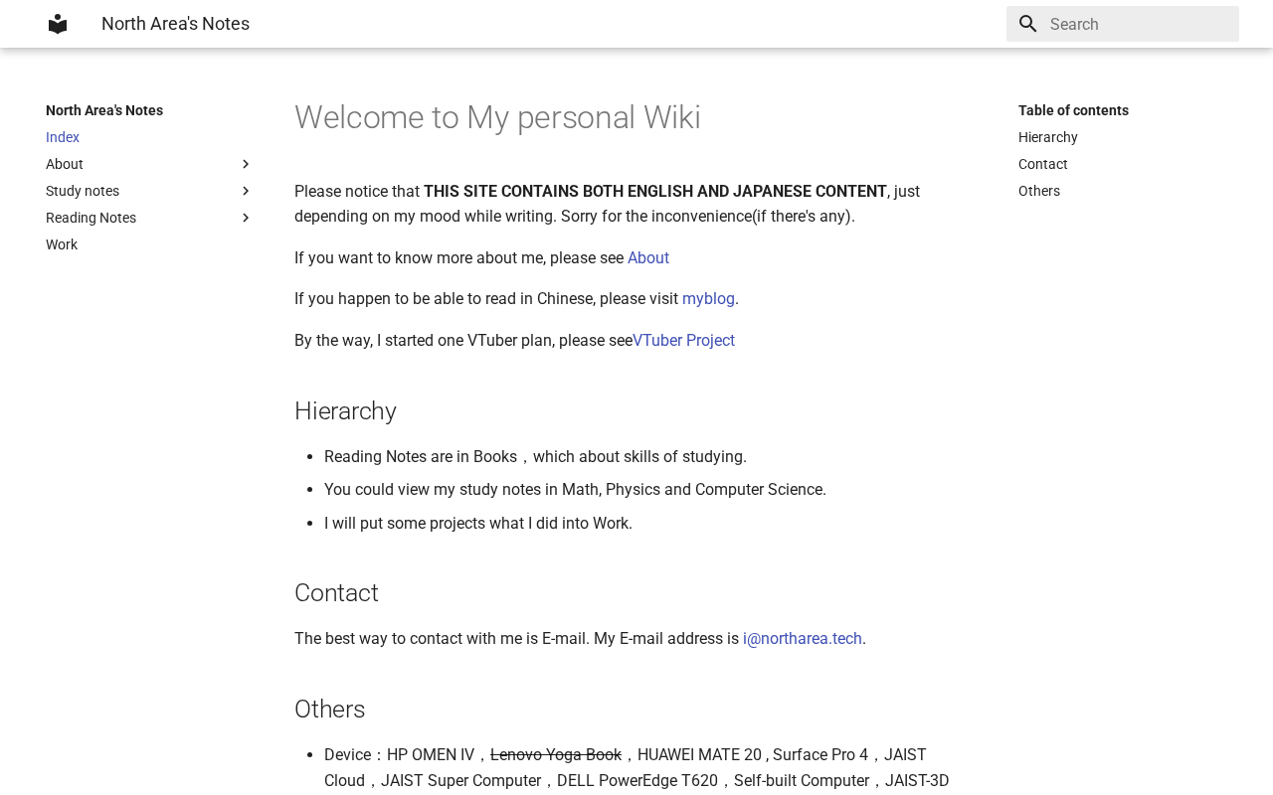This screenshot has height=795, width=1273.
Task: Select About in the left sidebar
Action: [x=65, y=164]
